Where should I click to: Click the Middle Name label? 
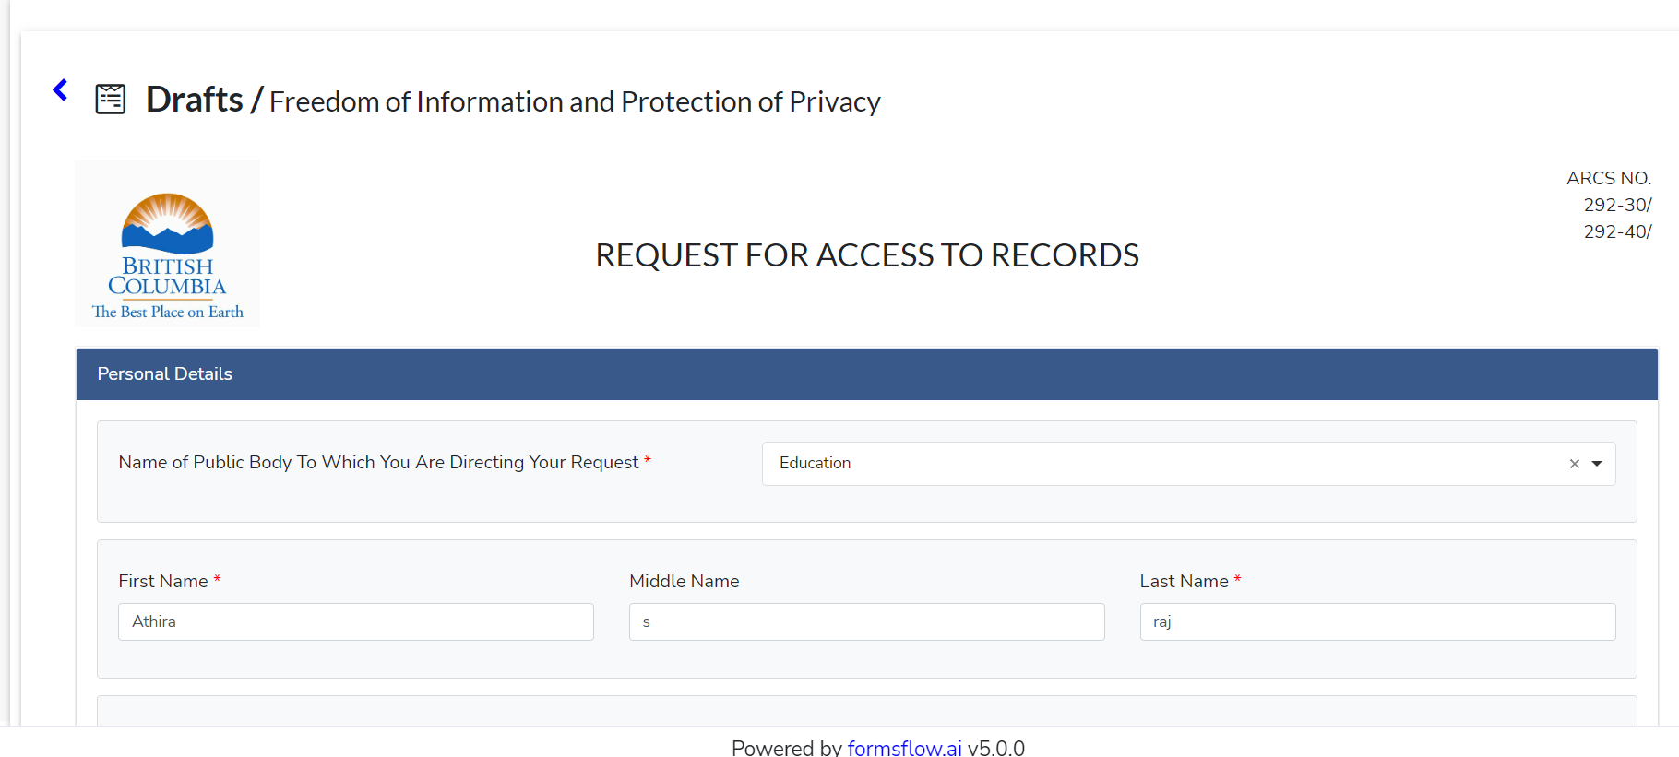685,581
